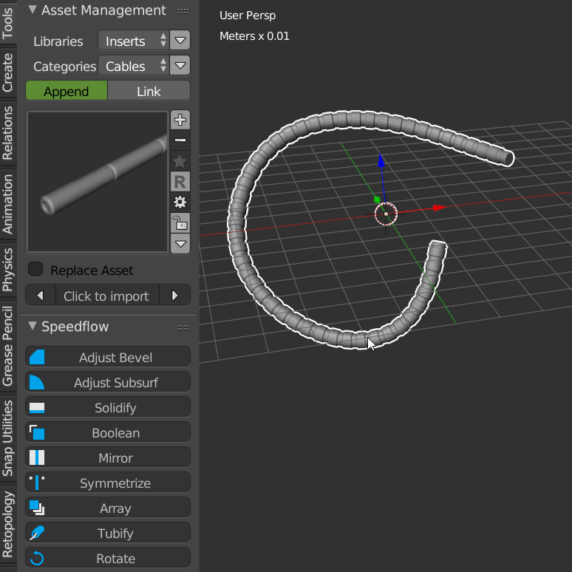Click the add asset plus icon
572x572 pixels.
[180, 120]
